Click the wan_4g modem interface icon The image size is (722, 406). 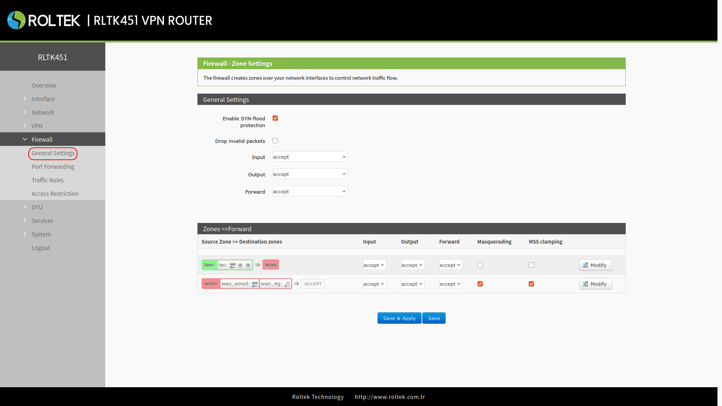287,284
